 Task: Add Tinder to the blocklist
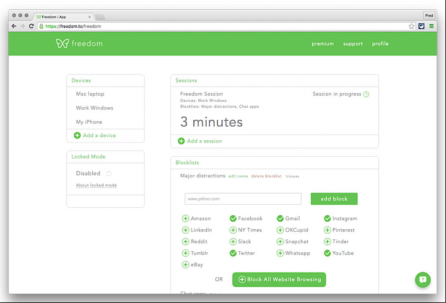[x=328, y=241]
